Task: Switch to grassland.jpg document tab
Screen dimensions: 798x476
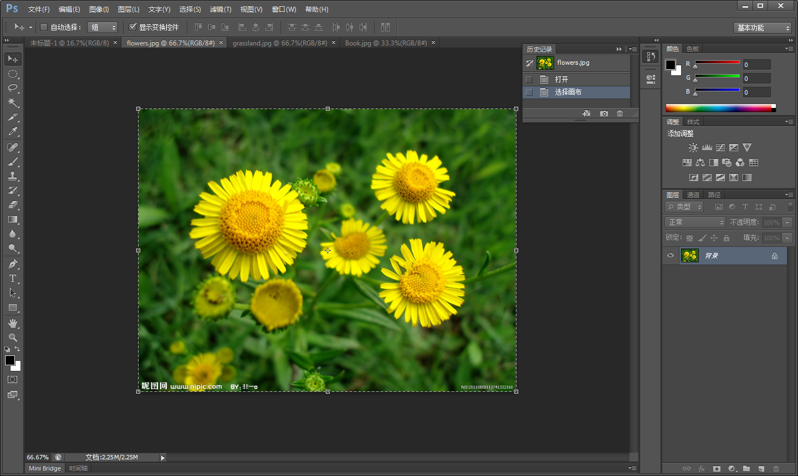Action: (280, 43)
